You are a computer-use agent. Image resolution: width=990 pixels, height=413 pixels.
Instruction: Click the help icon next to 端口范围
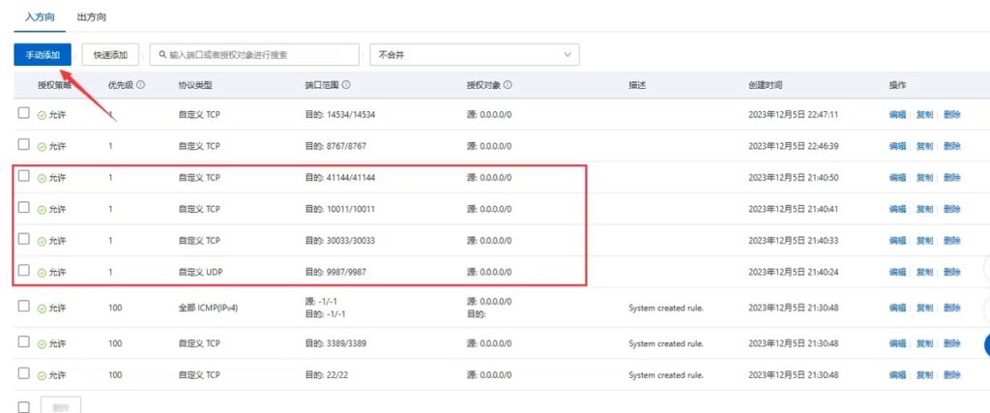tap(347, 84)
